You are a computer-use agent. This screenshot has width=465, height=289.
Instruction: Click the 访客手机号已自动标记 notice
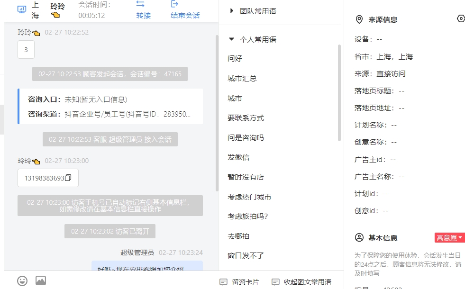click(x=110, y=206)
